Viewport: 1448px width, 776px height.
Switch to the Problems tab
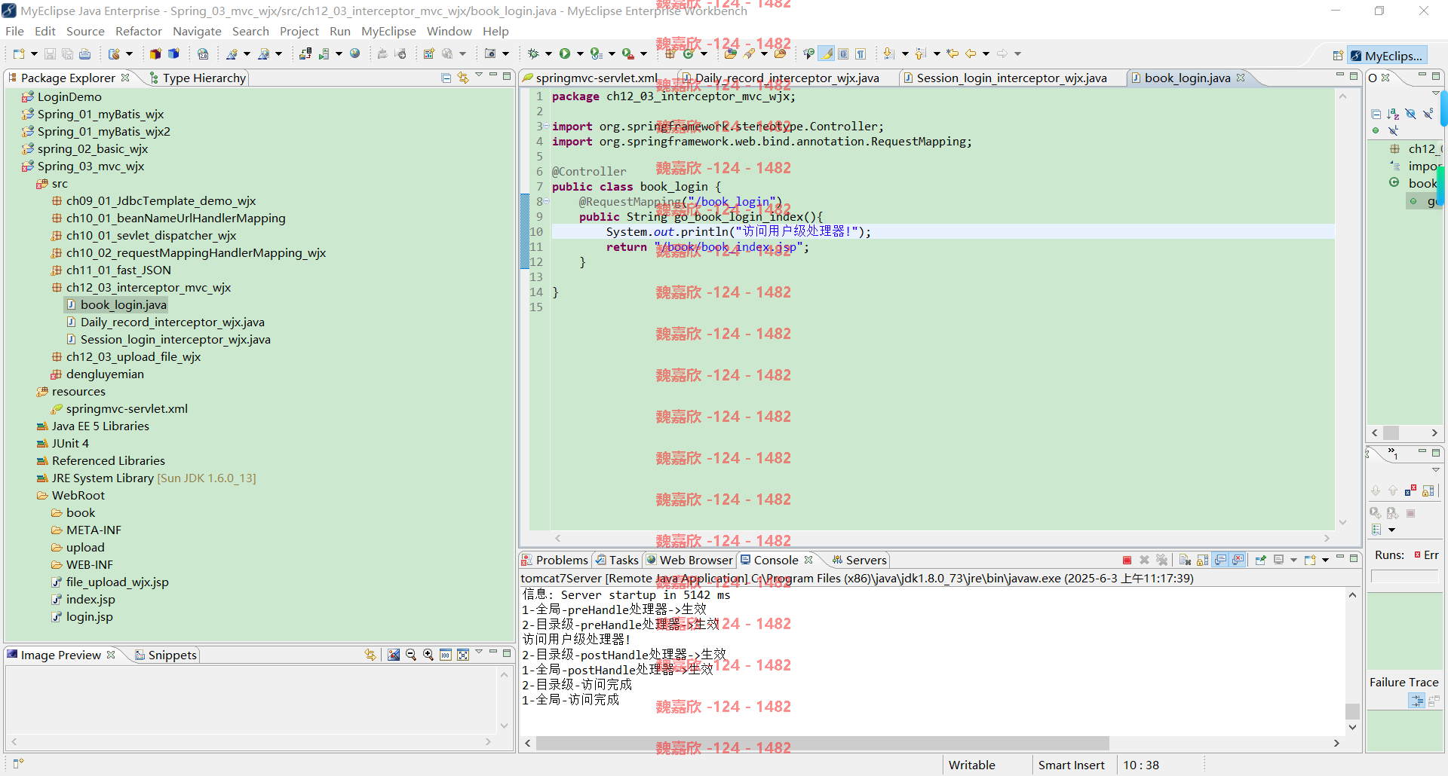[x=554, y=560]
